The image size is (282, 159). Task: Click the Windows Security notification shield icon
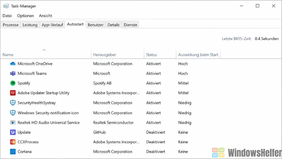coord(13,113)
